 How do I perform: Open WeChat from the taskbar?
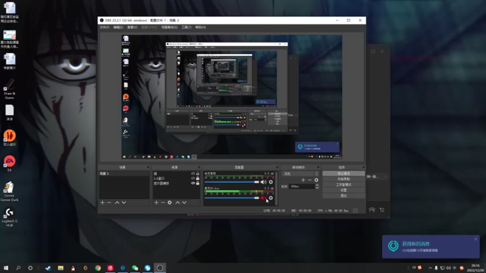[x=135, y=268]
